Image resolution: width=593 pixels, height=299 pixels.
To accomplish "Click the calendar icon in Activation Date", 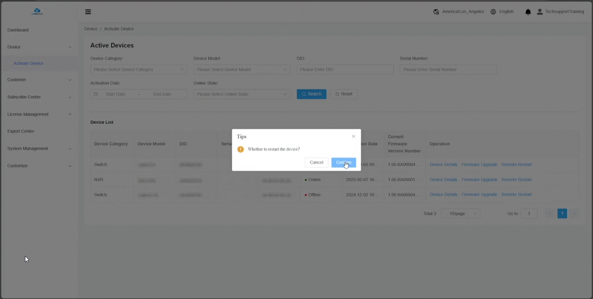I will (x=96, y=94).
